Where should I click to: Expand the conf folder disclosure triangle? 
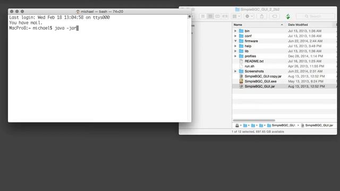click(x=235, y=36)
